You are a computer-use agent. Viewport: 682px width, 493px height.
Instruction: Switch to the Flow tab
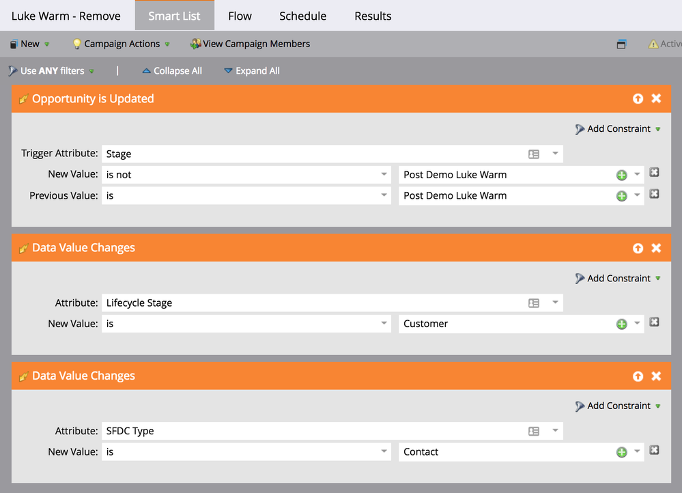pos(240,16)
